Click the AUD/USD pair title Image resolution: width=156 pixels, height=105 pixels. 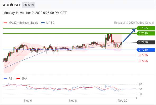(x=11, y=5)
